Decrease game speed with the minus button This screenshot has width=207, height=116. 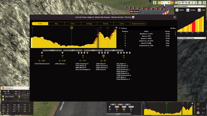click(165, 3)
